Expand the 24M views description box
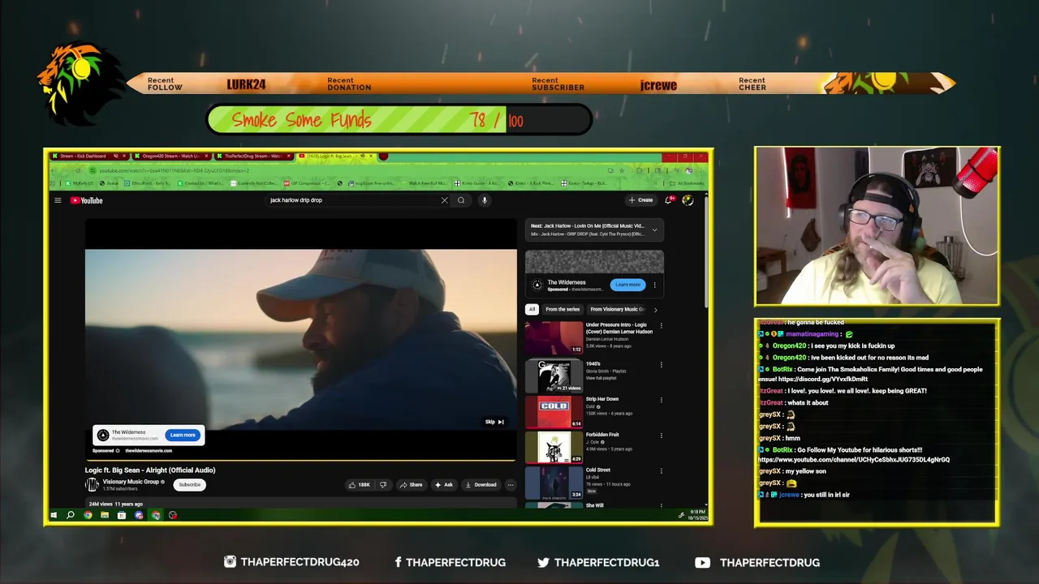The image size is (1039, 584). pyautogui.click(x=300, y=504)
